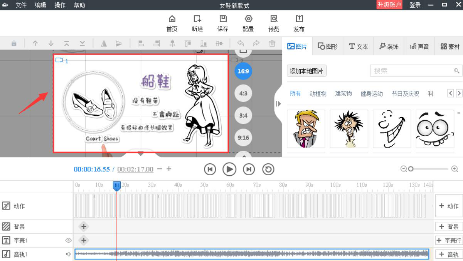This screenshot has width=463, height=261.
Task: Align elements to right edge
Action: click(157, 44)
